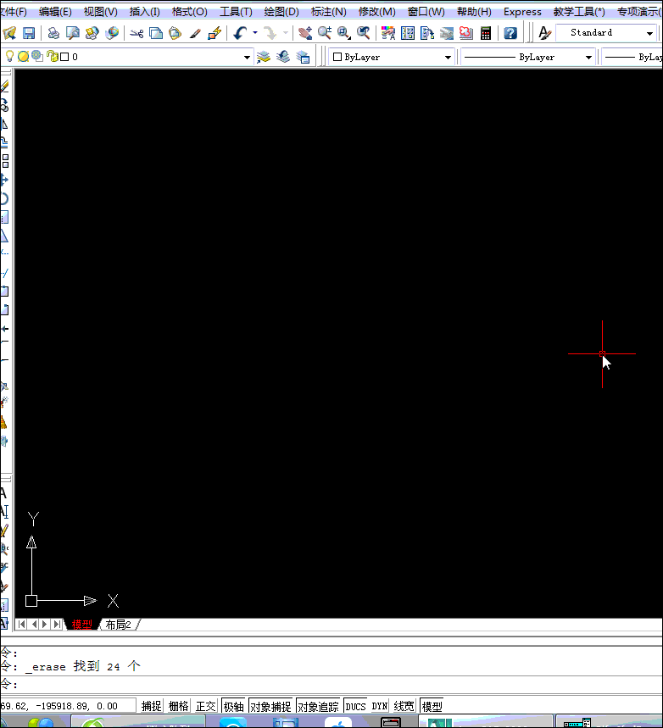Click the Help question mark icon
This screenshot has width=663, height=728.
(x=510, y=33)
